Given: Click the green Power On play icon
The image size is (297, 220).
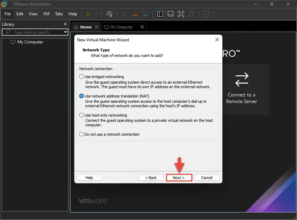Looking at the screenshot, I should pos(89,14).
